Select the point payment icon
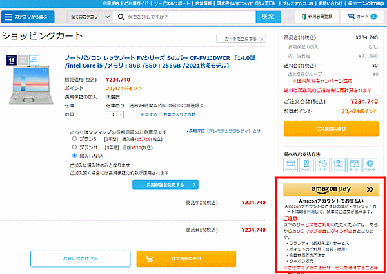This screenshot has height=274, width=387. (x=369, y=165)
